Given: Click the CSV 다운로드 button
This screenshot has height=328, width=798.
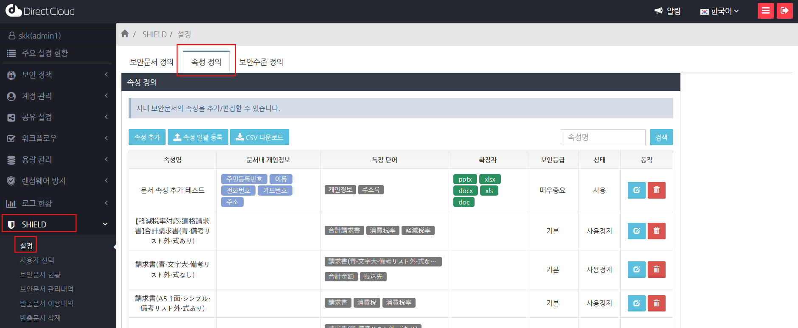Looking at the screenshot, I should tap(259, 137).
